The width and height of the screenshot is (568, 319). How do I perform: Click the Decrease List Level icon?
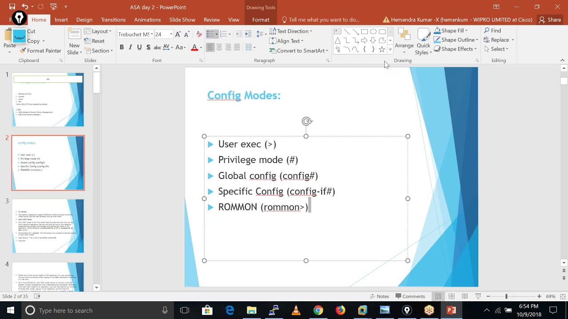tap(239, 34)
